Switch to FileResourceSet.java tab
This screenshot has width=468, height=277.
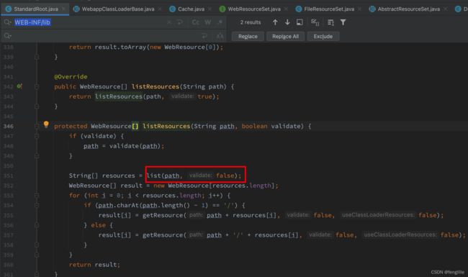tap(329, 9)
